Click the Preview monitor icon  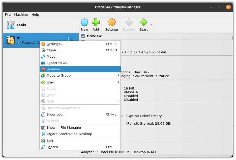tap(83, 36)
